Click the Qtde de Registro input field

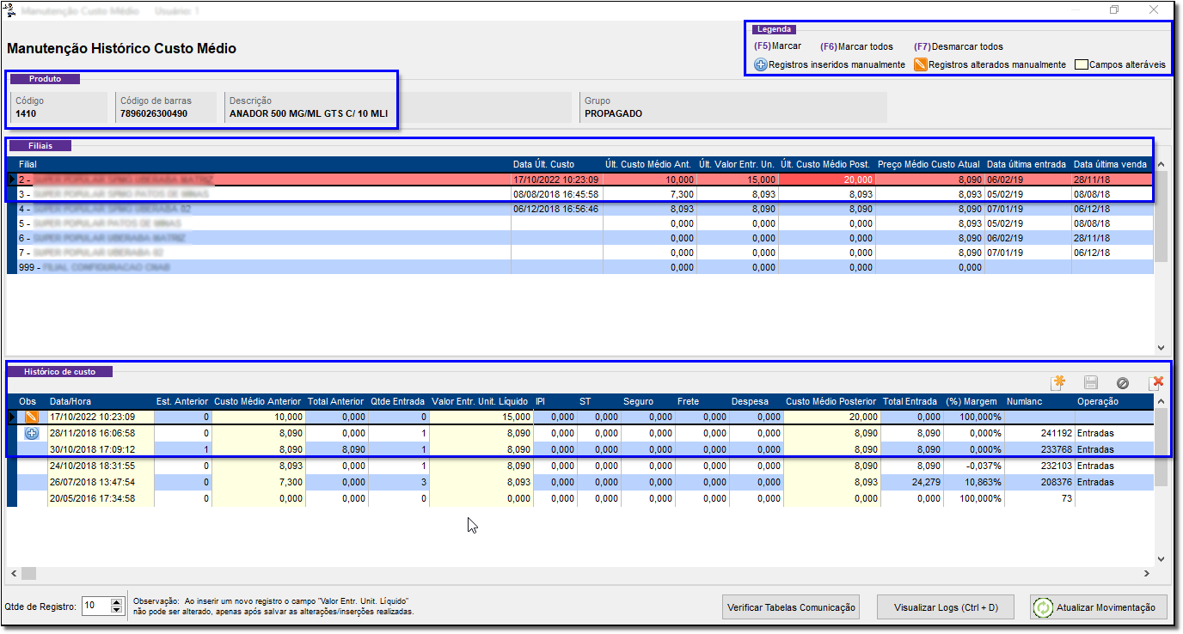[x=95, y=606]
